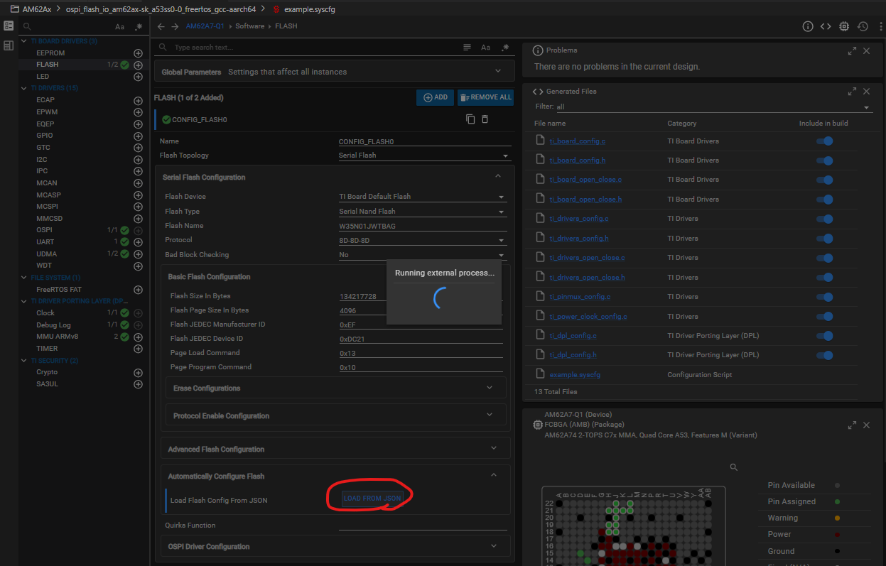Toggle include in build for ti_power_clock_config.c

tap(824, 317)
